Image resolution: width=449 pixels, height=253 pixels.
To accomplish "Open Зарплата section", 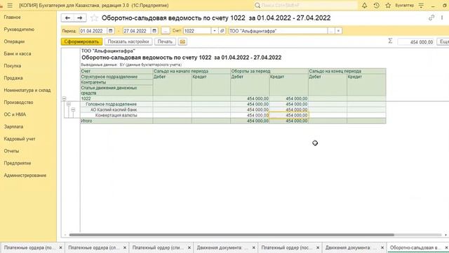I will click(x=13, y=126).
